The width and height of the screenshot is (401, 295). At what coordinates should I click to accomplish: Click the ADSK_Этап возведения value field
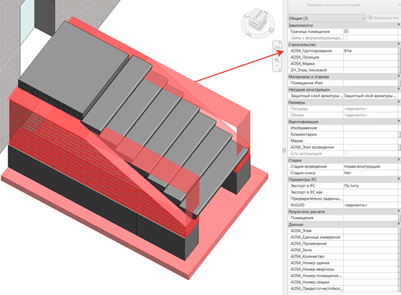(370, 147)
